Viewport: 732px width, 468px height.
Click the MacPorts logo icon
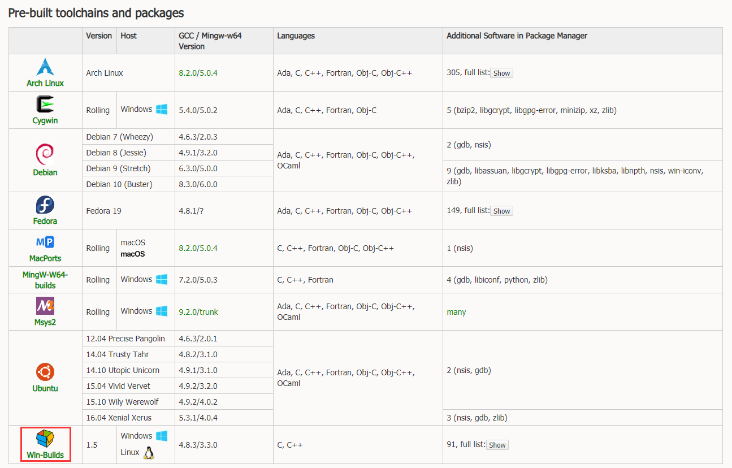(x=45, y=242)
